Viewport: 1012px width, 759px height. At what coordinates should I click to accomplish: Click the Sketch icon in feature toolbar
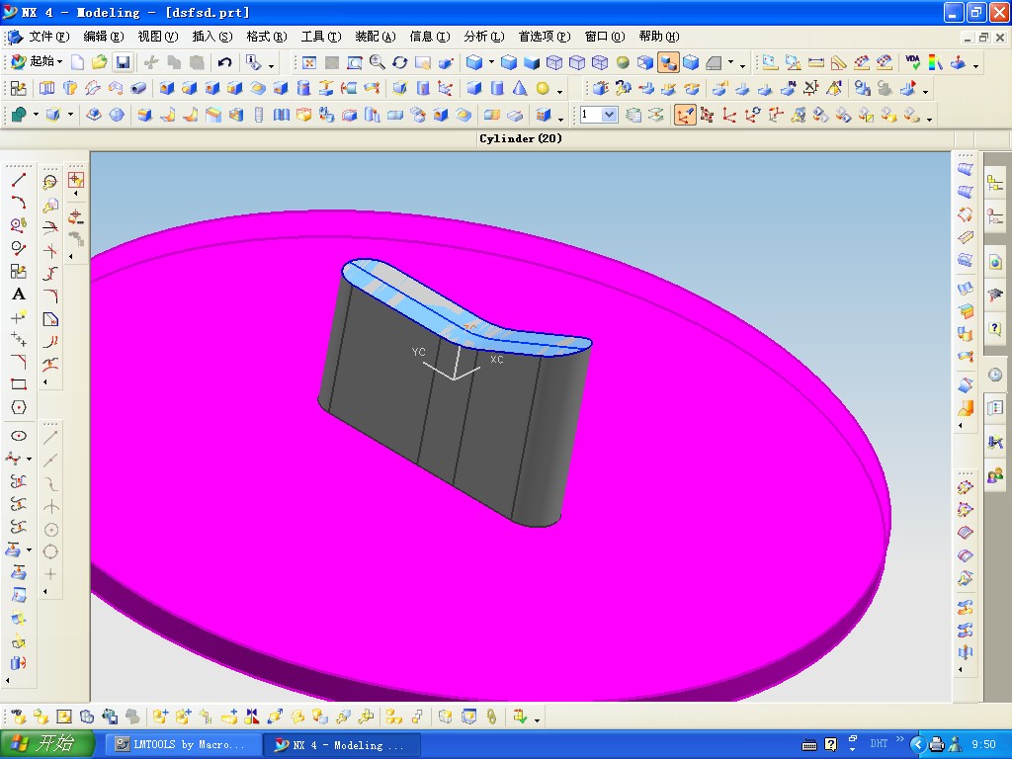click(19, 88)
